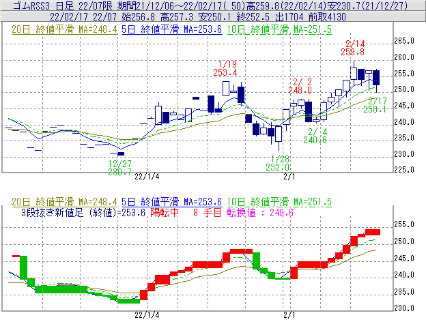The width and height of the screenshot is (426, 324).
Task: Click the 2/ 2 248.0 high label
Action: click(300, 86)
